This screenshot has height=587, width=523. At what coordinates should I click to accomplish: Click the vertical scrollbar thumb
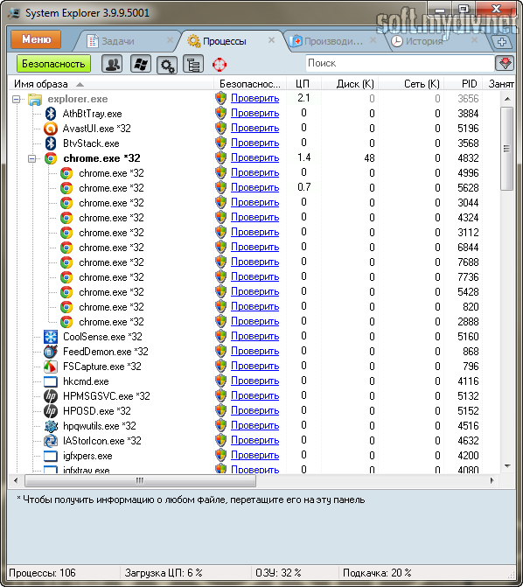pos(507,149)
